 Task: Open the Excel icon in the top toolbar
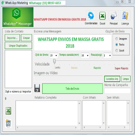pos(102,16)
